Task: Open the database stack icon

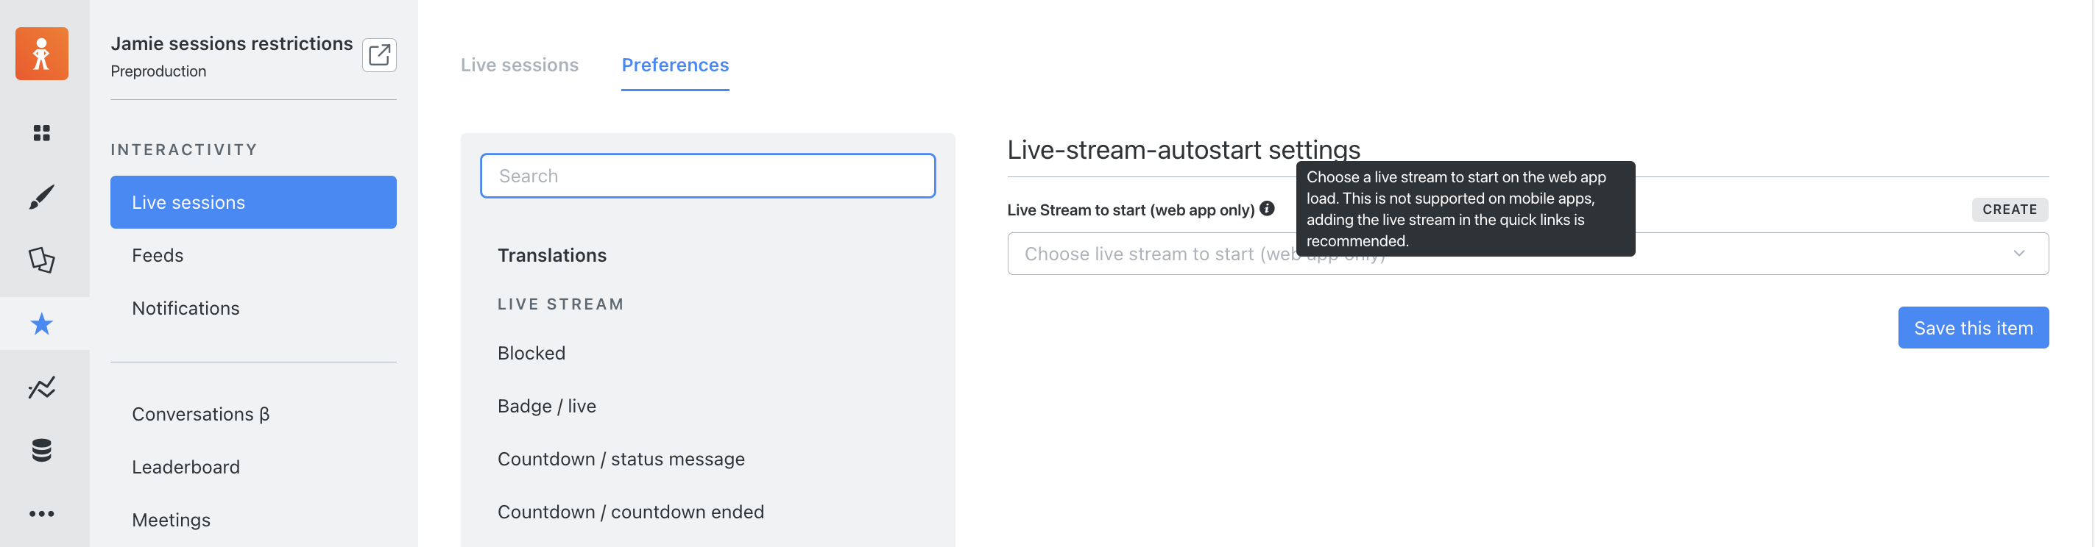Action: pos(41,450)
